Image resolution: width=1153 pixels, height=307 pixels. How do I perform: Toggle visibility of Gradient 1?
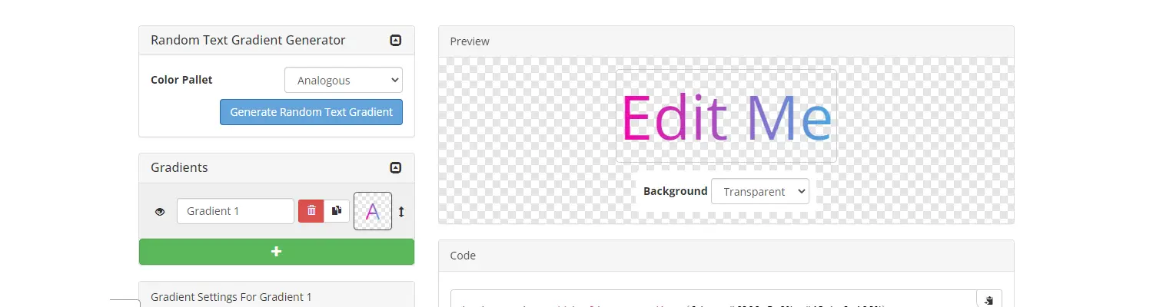[x=160, y=212]
